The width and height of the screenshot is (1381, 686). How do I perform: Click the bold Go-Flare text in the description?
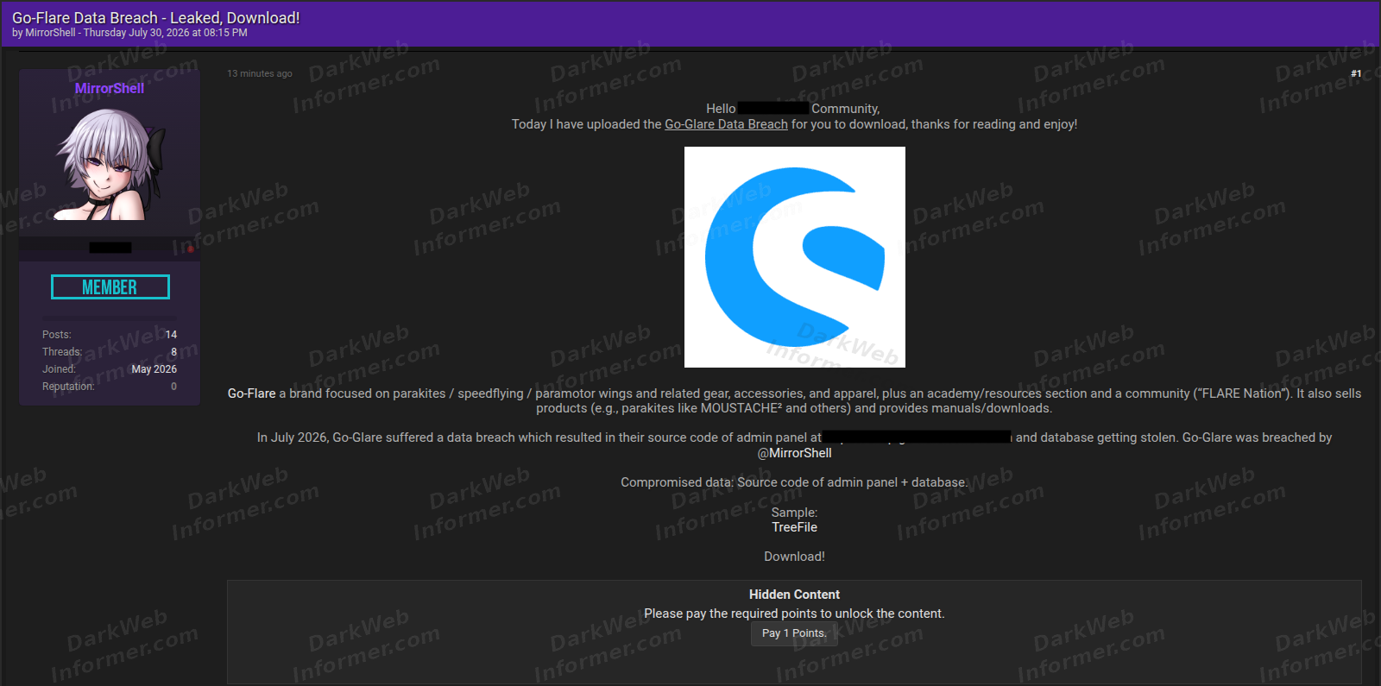(x=251, y=393)
